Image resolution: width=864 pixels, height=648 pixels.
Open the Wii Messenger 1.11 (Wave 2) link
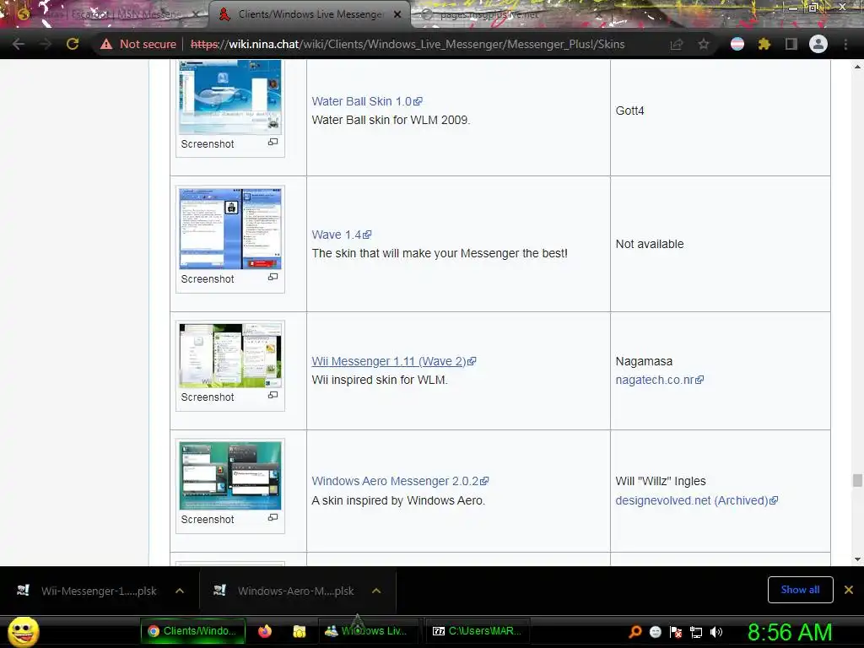click(x=394, y=361)
